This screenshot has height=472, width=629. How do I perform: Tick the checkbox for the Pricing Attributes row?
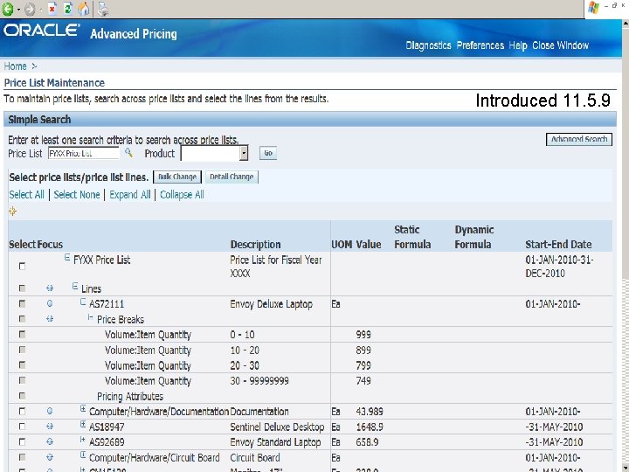[22, 396]
